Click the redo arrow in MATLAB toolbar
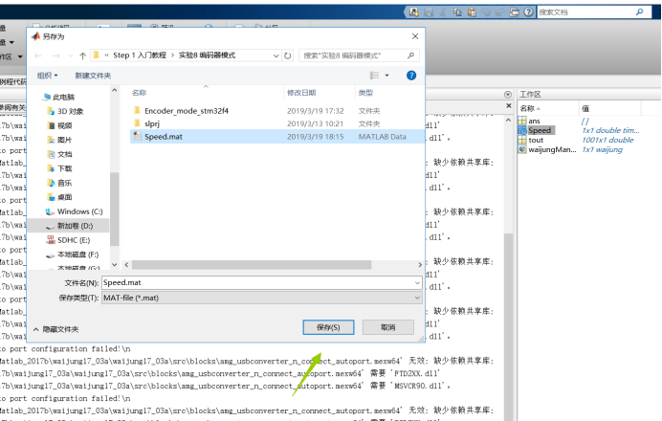 [500, 11]
